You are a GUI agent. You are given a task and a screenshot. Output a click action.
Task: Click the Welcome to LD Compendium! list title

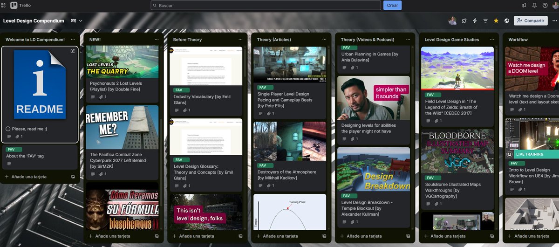35,40
